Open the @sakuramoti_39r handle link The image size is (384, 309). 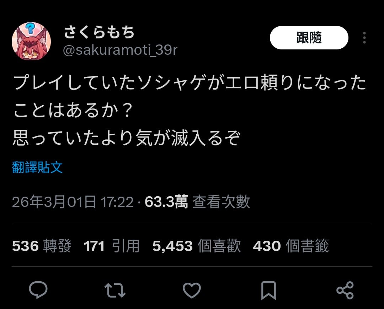(120, 50)
